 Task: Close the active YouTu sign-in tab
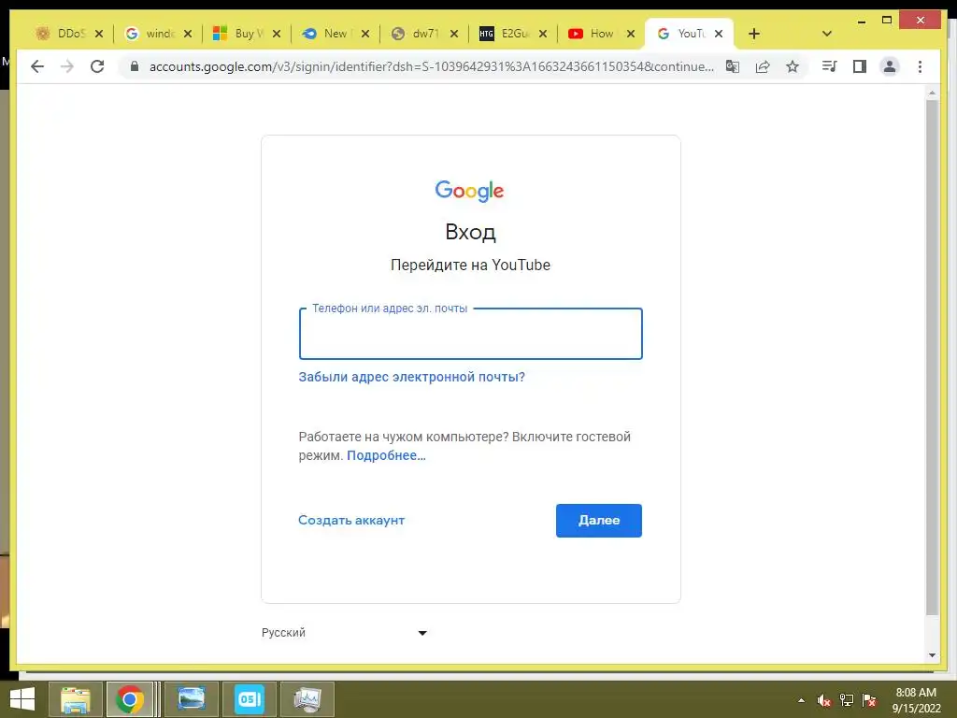click(x=719, y=34)
